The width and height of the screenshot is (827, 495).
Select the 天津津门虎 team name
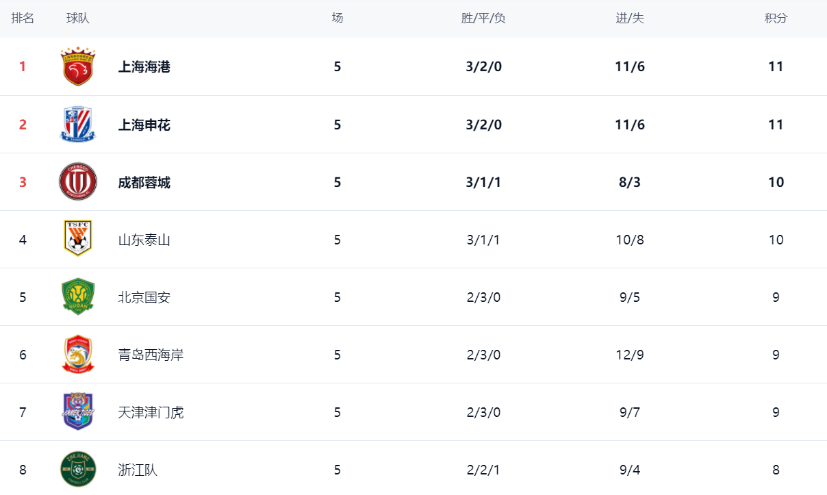point(151,412)
